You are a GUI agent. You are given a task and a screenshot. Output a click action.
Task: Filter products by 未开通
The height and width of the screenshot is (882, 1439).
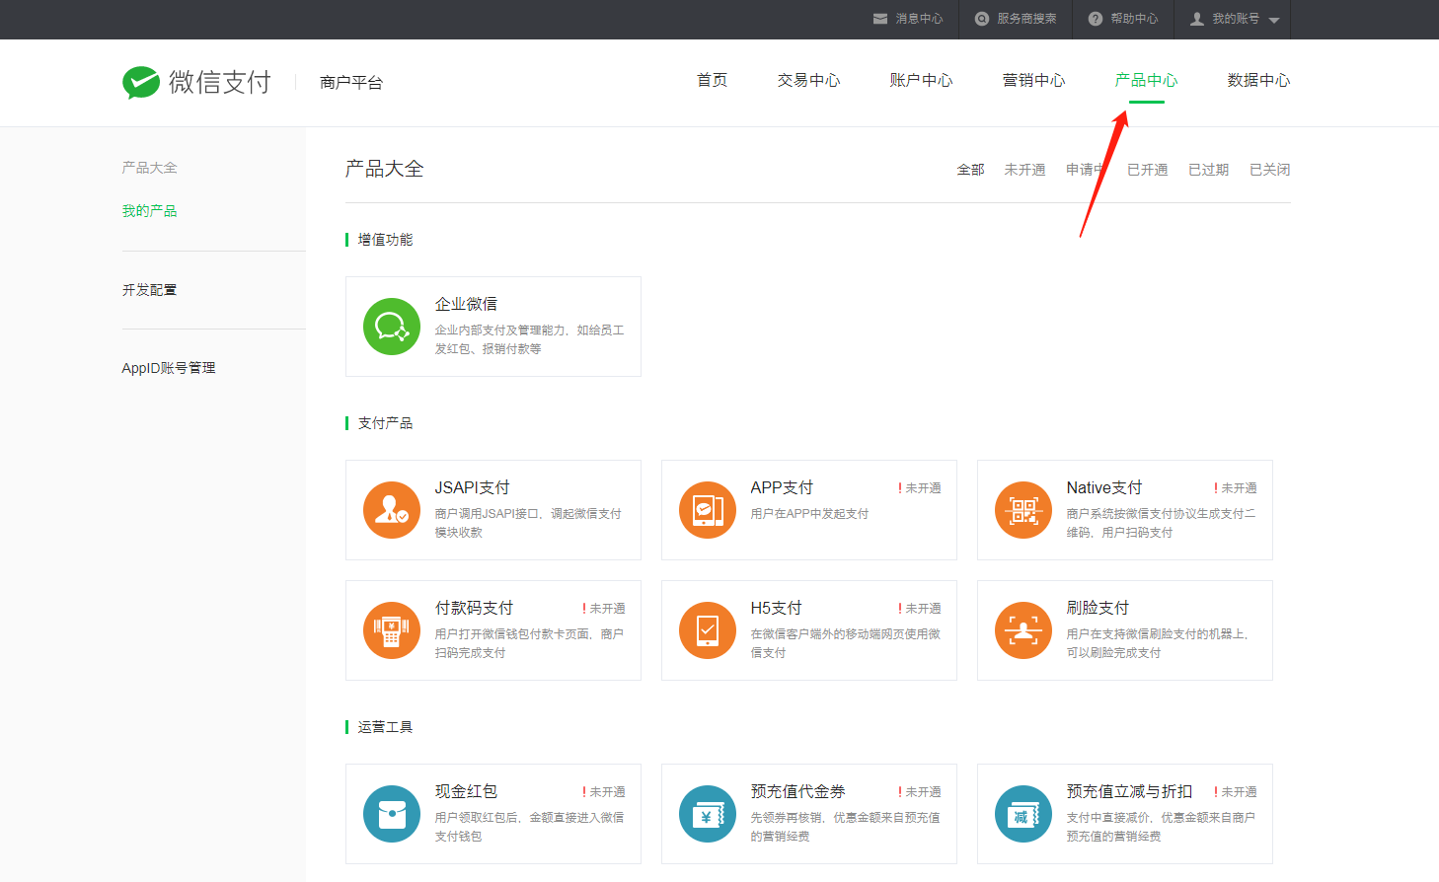point(1024,170)
